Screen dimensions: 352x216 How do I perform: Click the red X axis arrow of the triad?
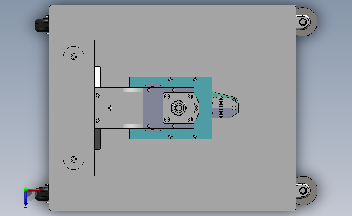[x=34, y=190]
